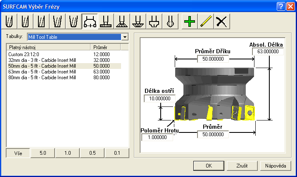Select the T-slot cutter tool type
This screenshot has height=177, width=297.
point(106,21)
